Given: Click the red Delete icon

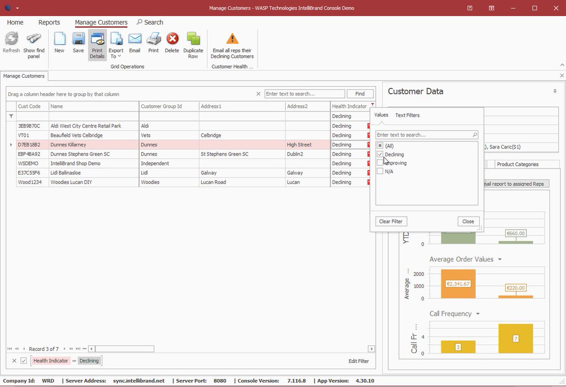Looking at the screenshot, I should [172, 39].
